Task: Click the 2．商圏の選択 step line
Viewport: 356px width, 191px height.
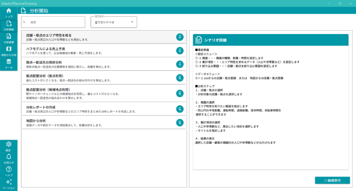Action: [x=205, y=102]
